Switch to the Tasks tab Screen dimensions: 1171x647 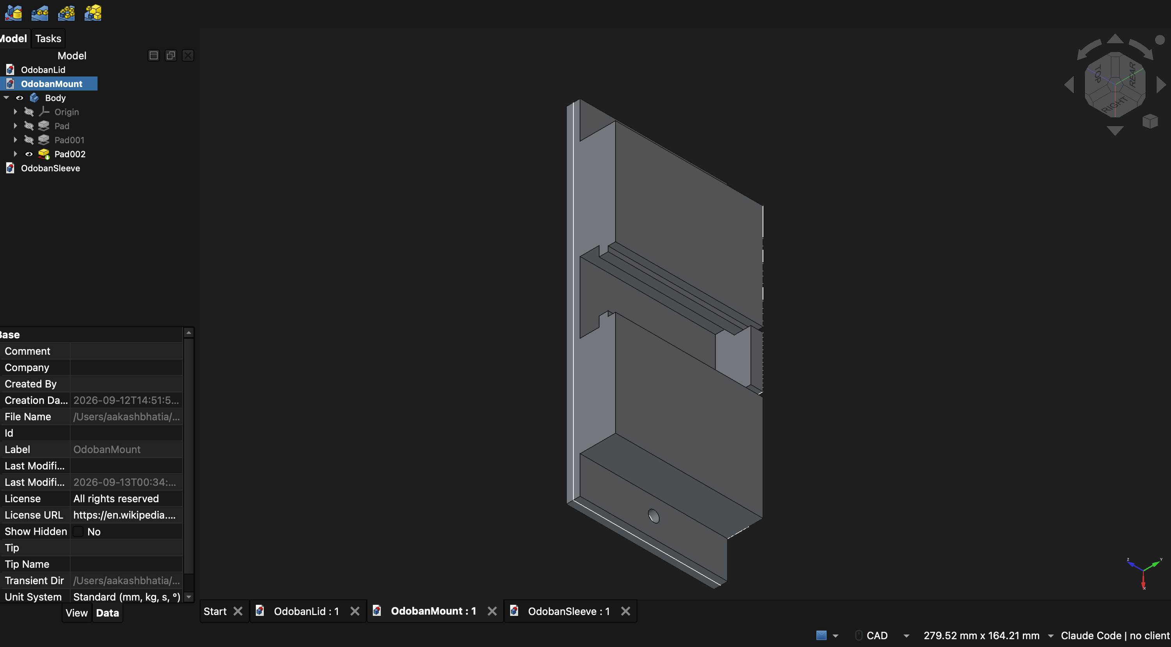(48, 39)
